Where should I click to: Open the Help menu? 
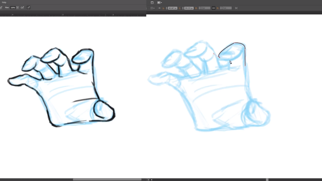4,2
